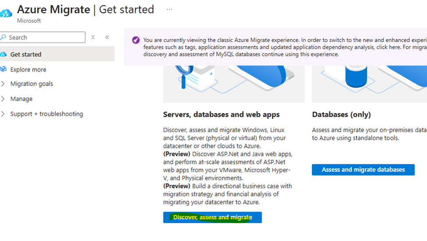Select Get started in sidebar
427x241 pixels.
click(x=57, y=54)
